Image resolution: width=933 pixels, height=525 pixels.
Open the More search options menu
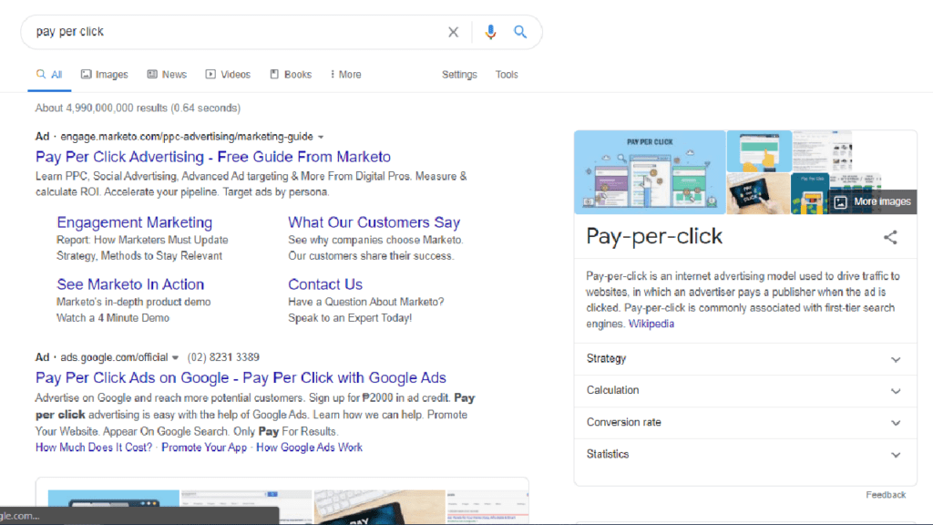click(345, 74)
